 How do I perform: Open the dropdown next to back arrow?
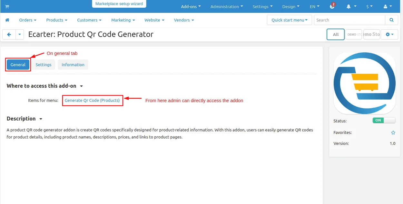pyautogui.click(x=20, y=34)
